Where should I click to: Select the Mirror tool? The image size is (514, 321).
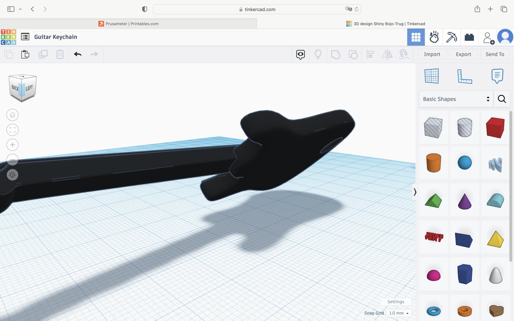[387, 54]
